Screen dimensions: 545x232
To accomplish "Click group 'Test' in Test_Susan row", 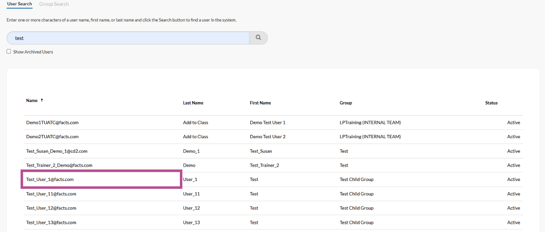I will click(x=344, y=151).
